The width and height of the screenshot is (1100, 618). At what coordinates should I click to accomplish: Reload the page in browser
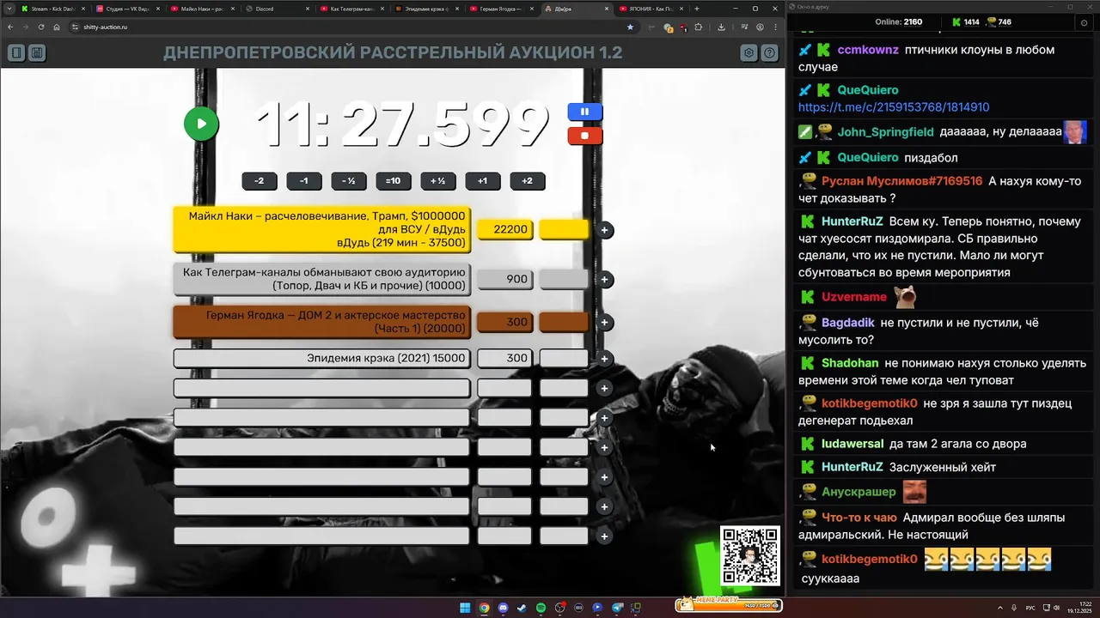40,27
